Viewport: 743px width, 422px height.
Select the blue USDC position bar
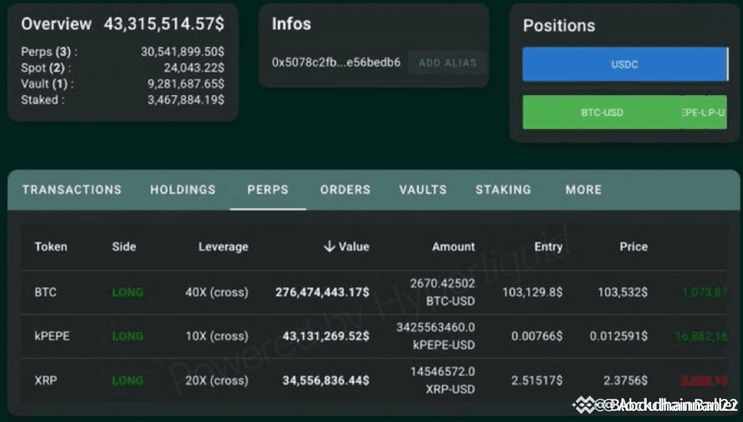[x=625, y=64]
